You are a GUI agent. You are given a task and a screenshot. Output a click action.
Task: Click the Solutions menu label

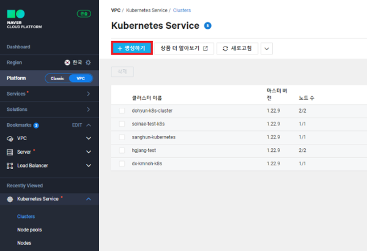pos(17,110)
